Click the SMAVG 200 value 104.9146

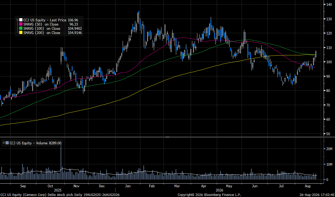(75, 33)
